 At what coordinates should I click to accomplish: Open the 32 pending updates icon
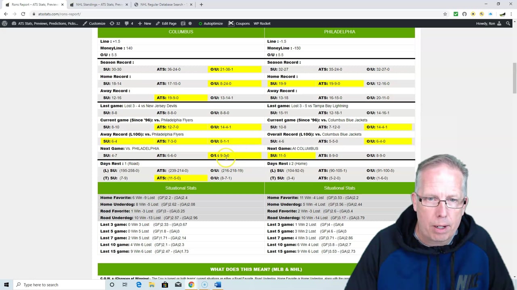pos(115,23)
